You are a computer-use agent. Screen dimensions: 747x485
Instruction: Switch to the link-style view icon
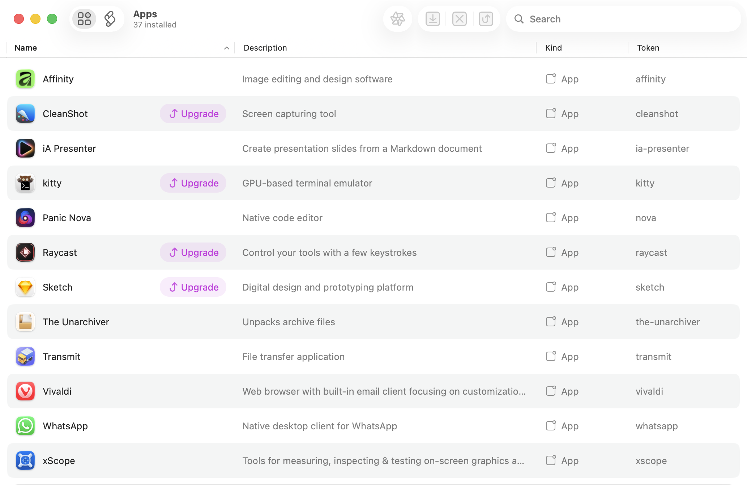[110, 19]
